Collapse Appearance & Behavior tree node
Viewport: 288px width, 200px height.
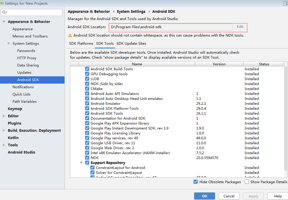pyautogui.click(x=4, y=22)
